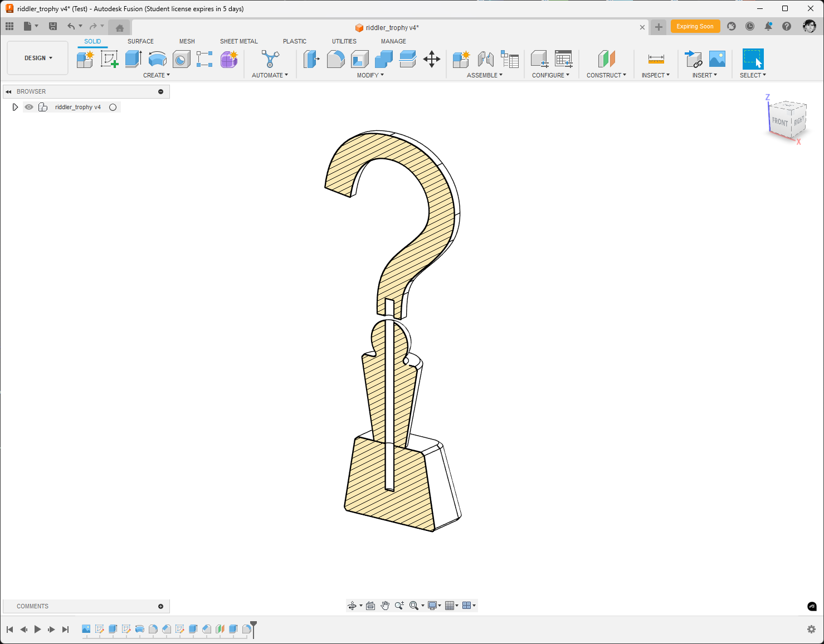This screenshot has height=644, width=824.
Task: Select the Move/Copy tool
Action: pos(432,59)
